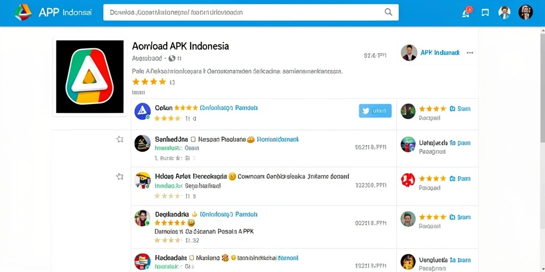Click the Sanlaedona row avatar
Screen dimensions: 545x272
click(143, 143)
